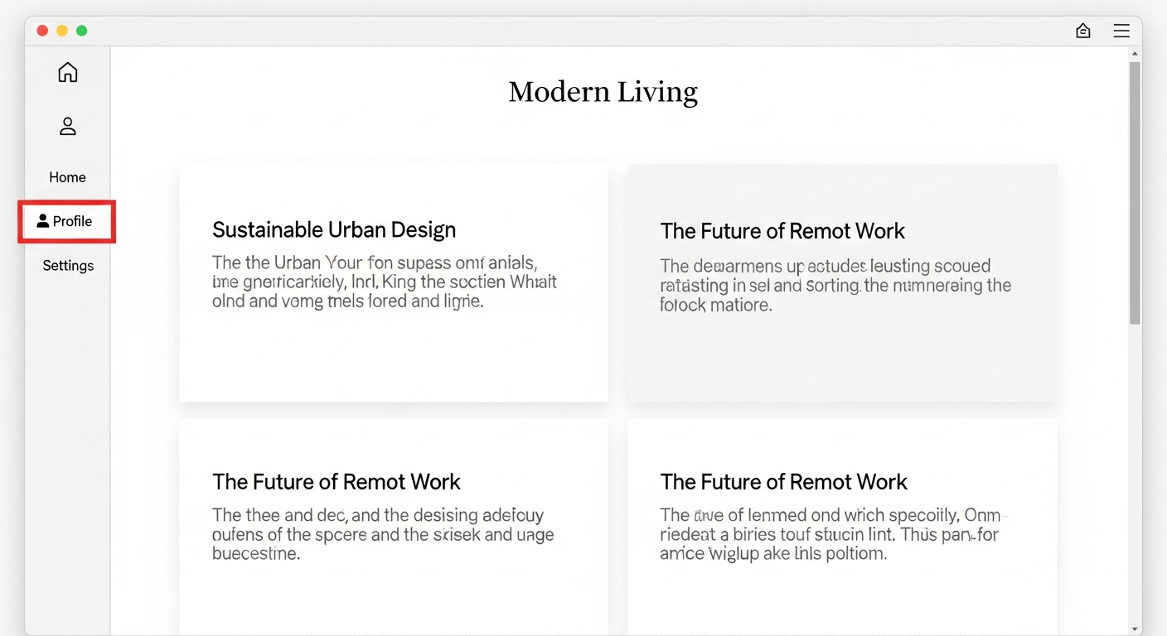Maximize the window with the green button
This screenshot has height=636, width=1167.
point(81,31)
